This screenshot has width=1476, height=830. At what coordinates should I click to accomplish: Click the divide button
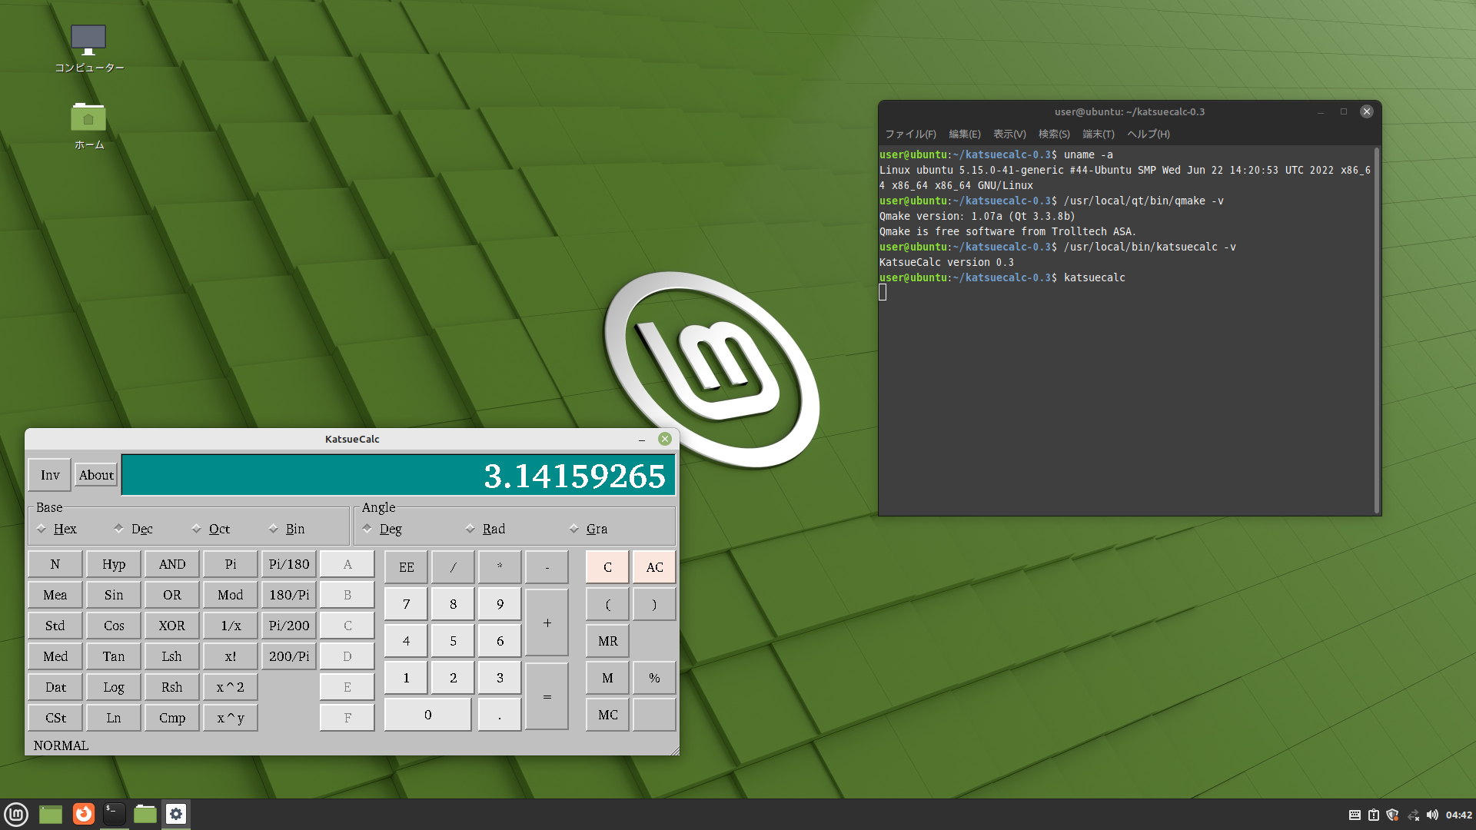453,567
